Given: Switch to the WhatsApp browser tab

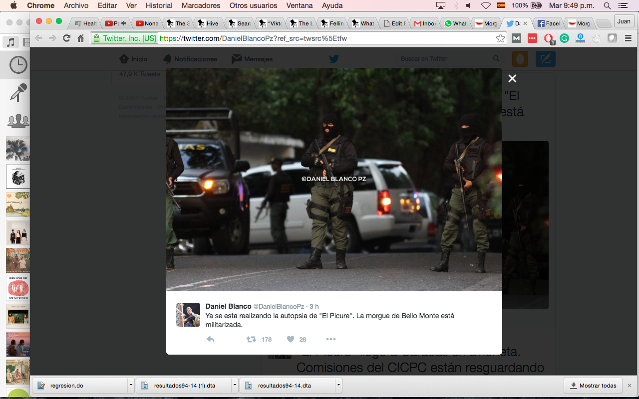Looking at the screenshot, I should click(x=455, y=23).
